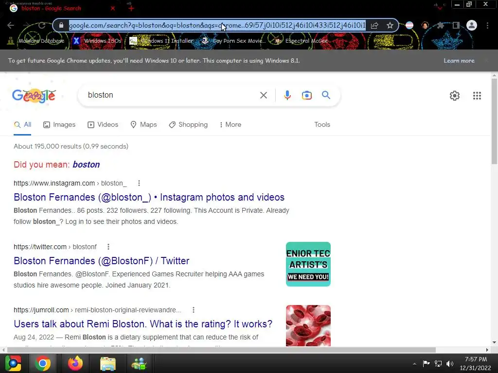Open the two-people app in taskbar
The height and width of the screenshot is (373, 498).
click(139, 364)
